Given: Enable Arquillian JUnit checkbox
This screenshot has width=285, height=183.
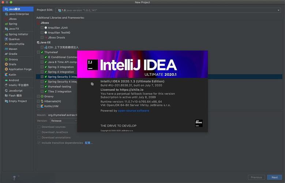Looking at the screenshot, I should (42, 28).
